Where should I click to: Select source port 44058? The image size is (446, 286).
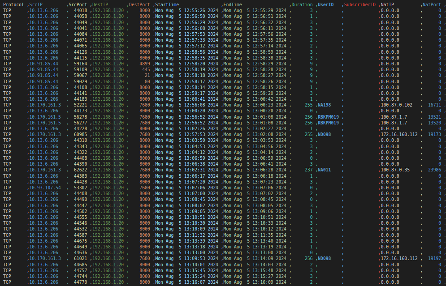click(81, 16)
